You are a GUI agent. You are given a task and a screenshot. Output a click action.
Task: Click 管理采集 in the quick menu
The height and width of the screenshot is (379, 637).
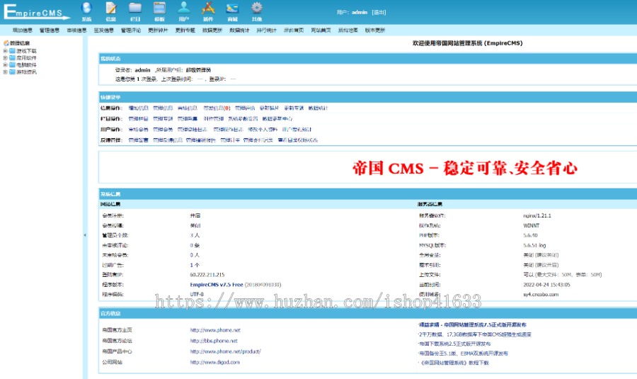(x=188, y=119)
